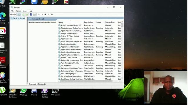This screenshot has width=188, height=105.
Task: Select the AllJoyn Router Service row
Action: [x=90, y=34]
